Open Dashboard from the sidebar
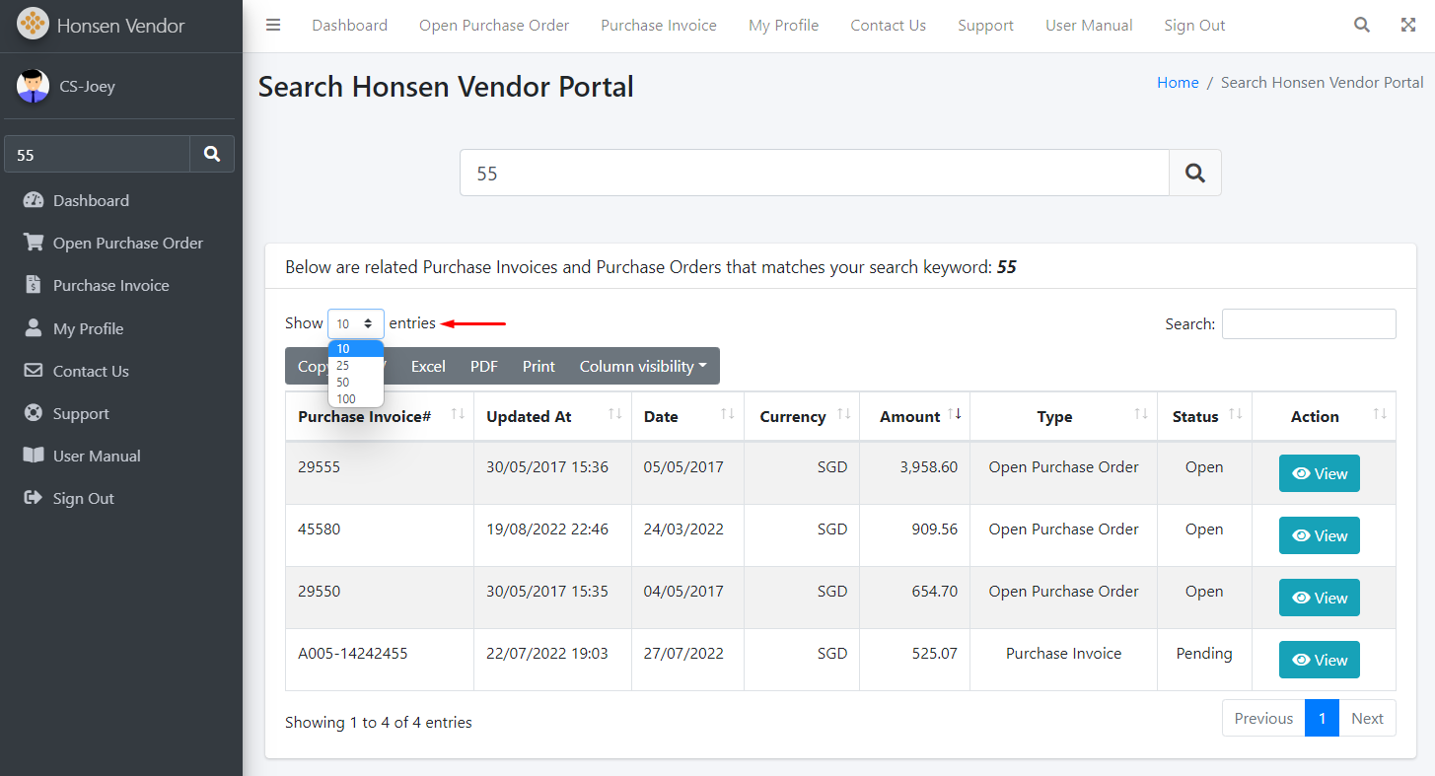This screenshot has height=776, width=1435. 91,200
